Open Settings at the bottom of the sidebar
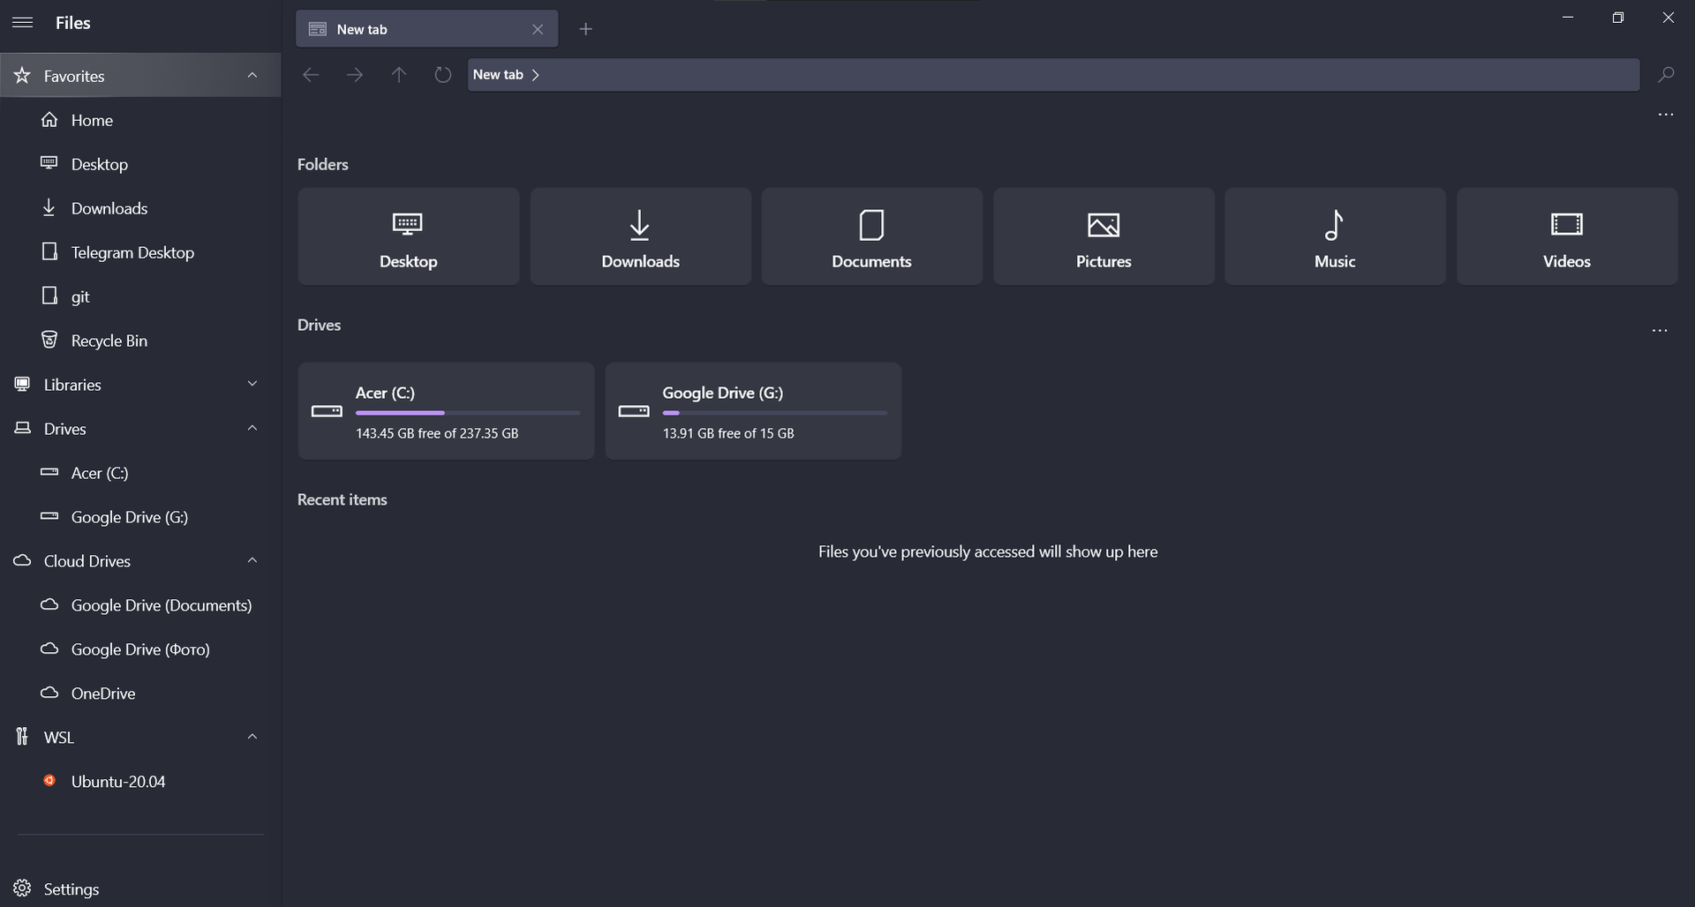Viewport: 1695px width, 907px height. pyautogui.click(x=71, y=888)
